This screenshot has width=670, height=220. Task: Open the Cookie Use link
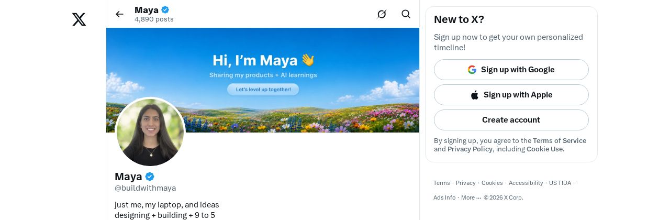coord(545,149)
